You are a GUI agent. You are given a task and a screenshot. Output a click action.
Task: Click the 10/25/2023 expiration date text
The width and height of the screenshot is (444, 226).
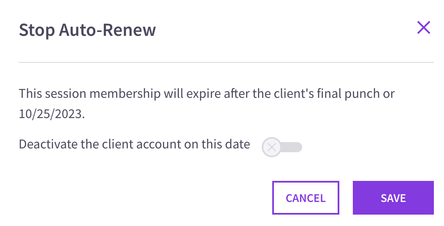click(51, 114)
